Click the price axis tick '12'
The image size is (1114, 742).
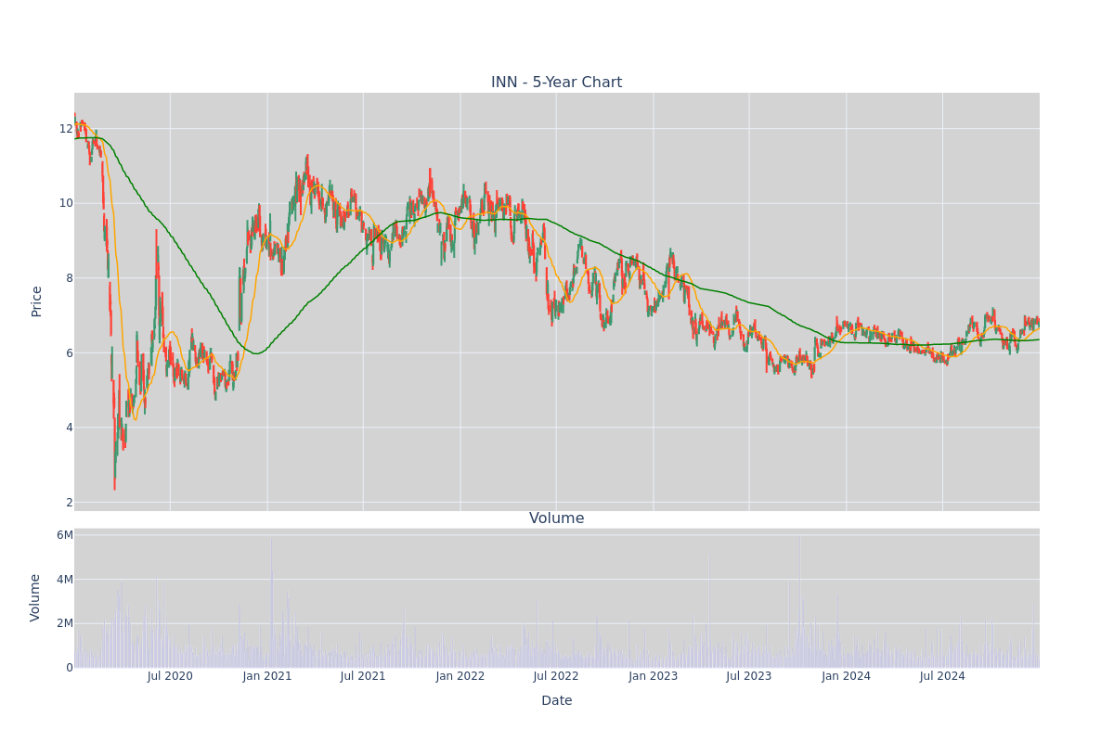tap(66, 129)
